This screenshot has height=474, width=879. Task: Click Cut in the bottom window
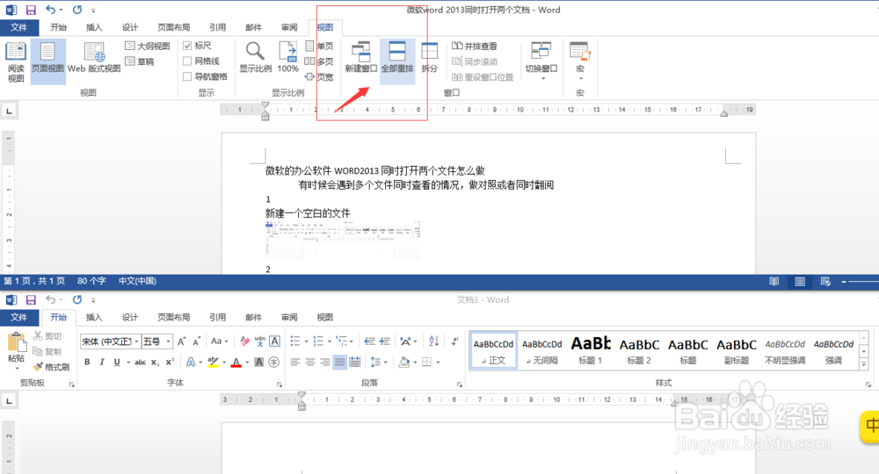47,336
